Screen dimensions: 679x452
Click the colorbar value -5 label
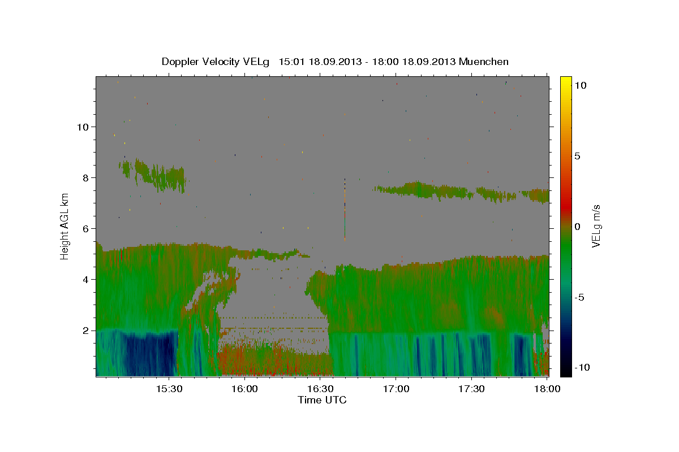[579, 297]
